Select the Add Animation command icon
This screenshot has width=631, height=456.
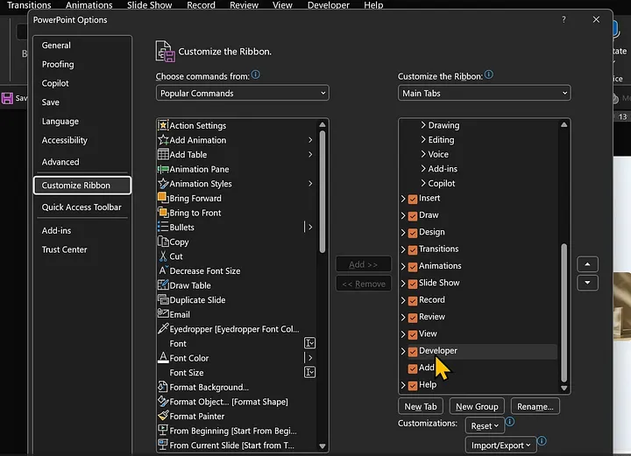click(x=163, y=140)
